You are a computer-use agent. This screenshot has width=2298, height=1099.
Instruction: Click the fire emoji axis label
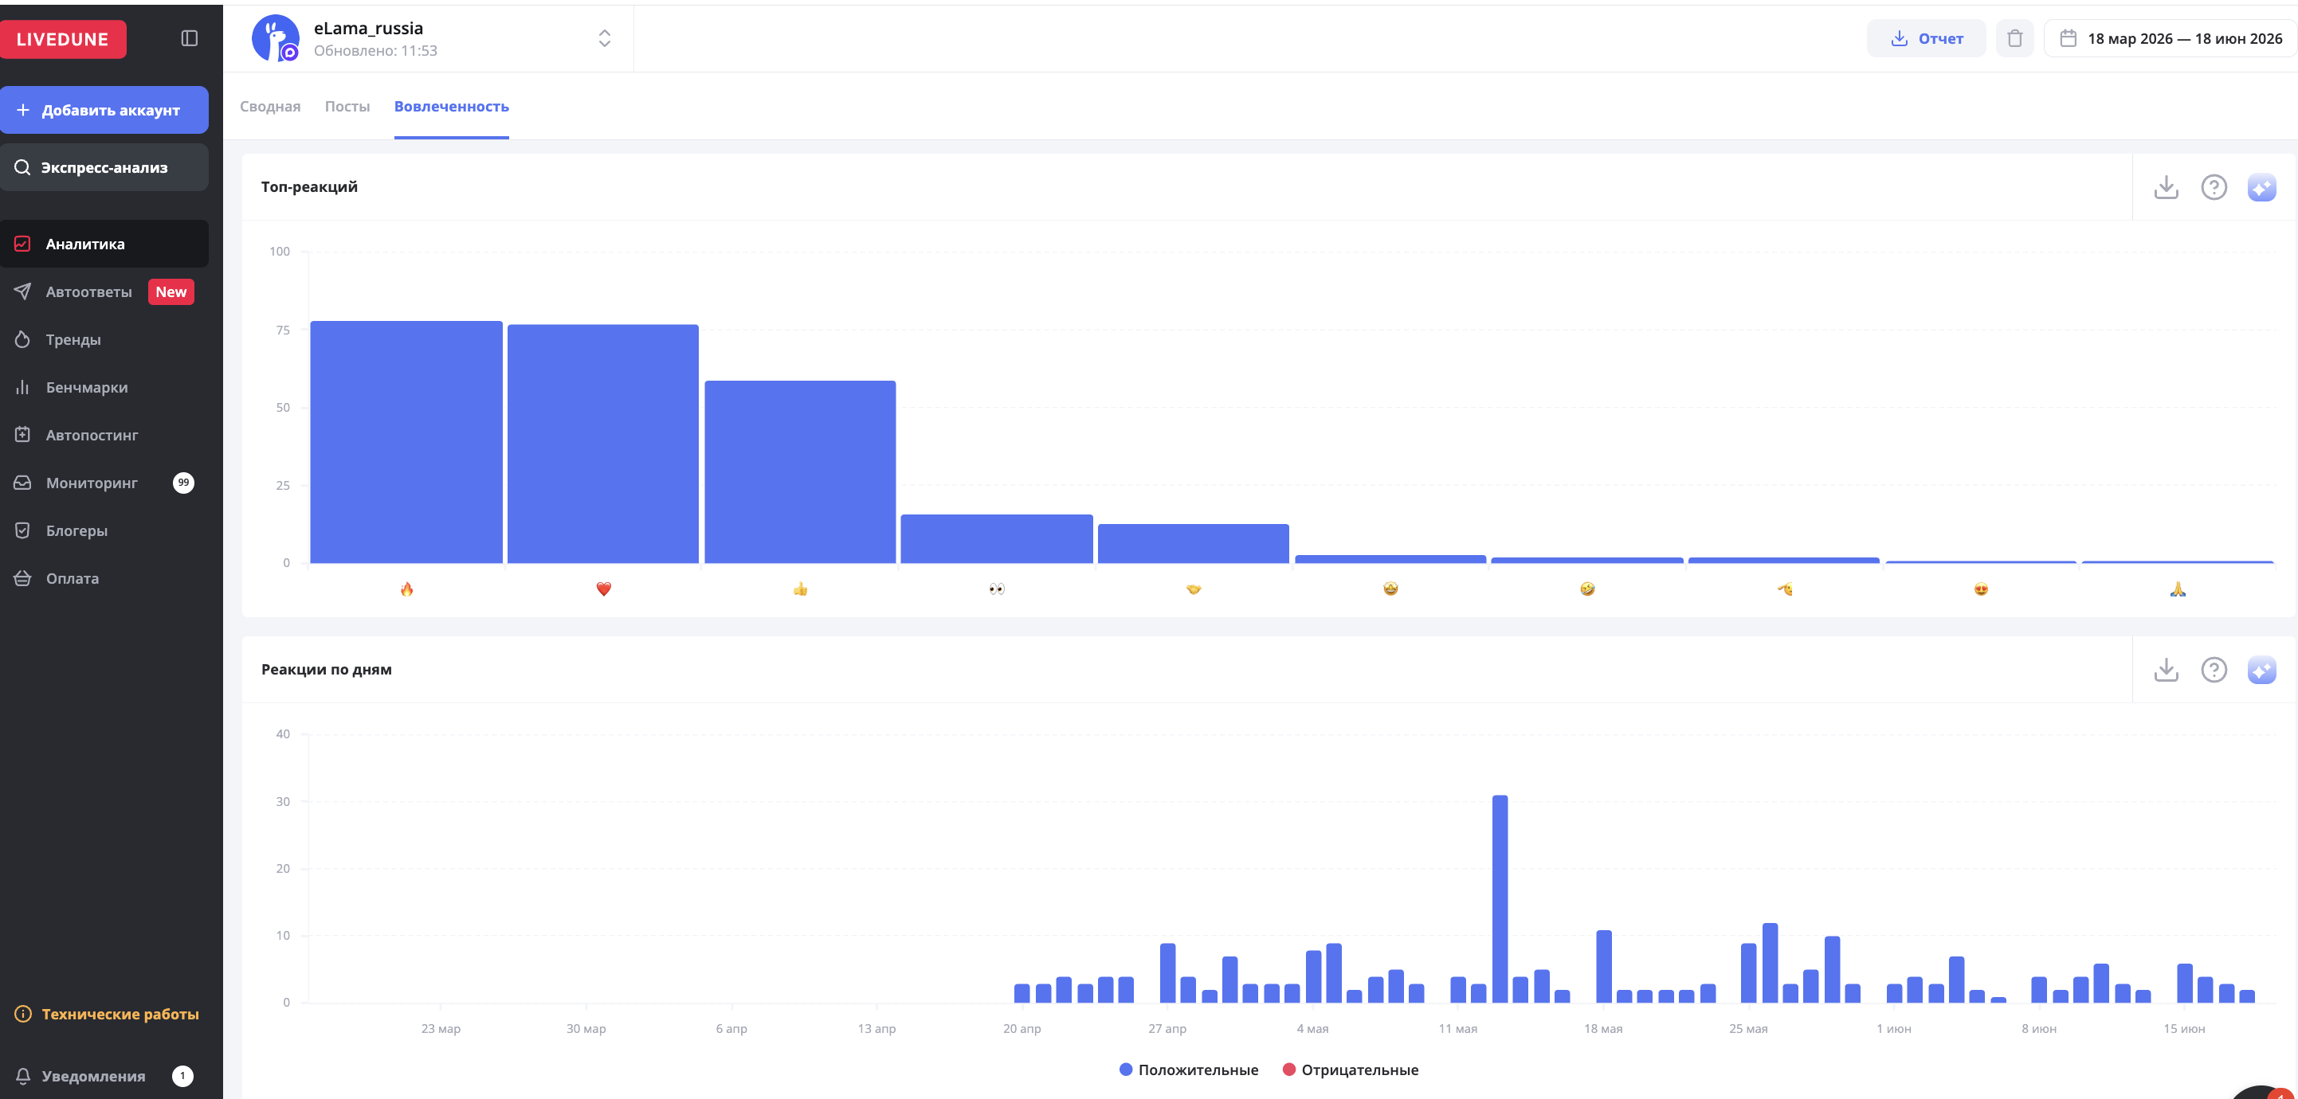click(x=407, y=589)
